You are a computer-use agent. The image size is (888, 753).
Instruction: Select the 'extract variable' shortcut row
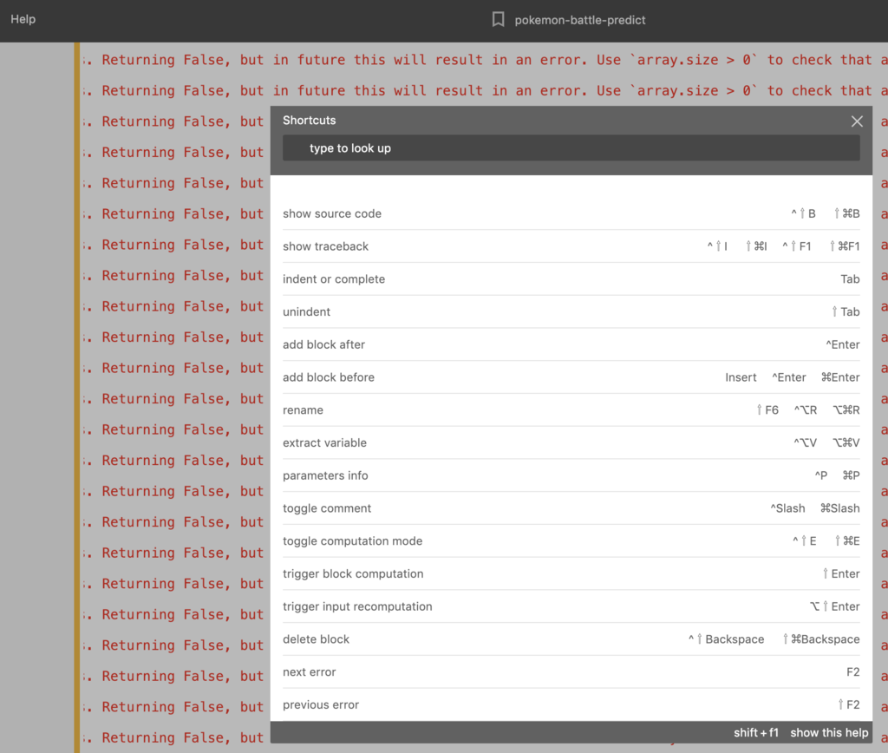click(x=571, y=443)
